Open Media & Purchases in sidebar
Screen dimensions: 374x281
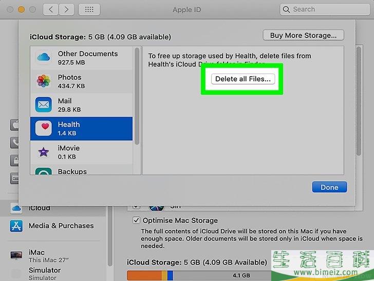point(52,226)
